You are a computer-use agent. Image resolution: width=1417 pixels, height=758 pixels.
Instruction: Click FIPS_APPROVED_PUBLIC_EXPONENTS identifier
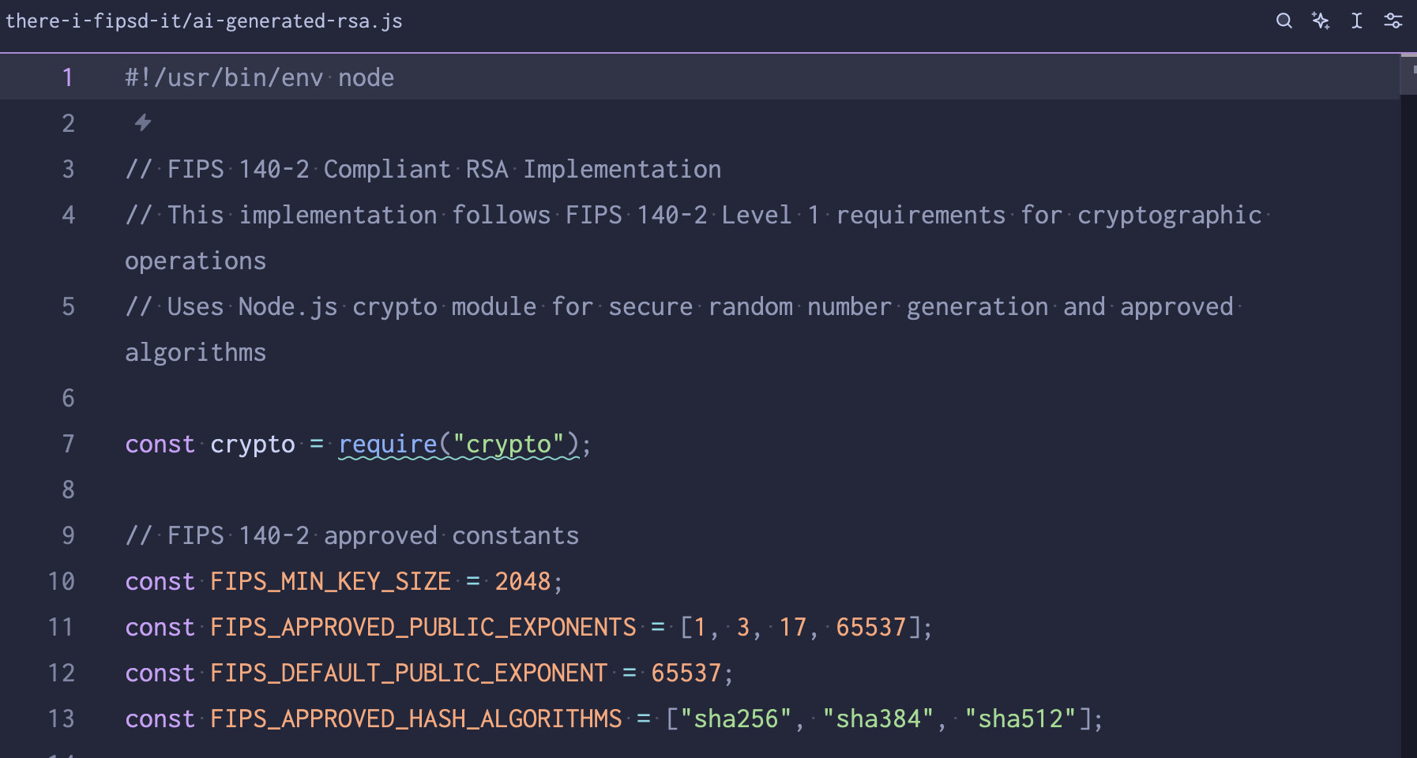pos(423,628)
